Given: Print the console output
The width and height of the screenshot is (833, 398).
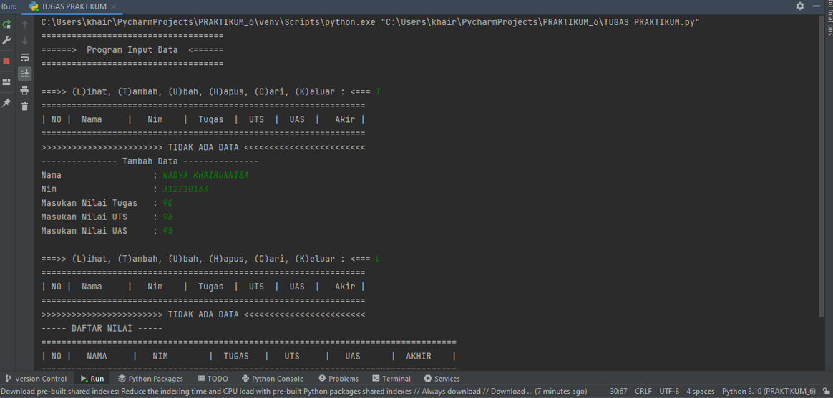Looking at the screenshot, I should click(24, 90).
